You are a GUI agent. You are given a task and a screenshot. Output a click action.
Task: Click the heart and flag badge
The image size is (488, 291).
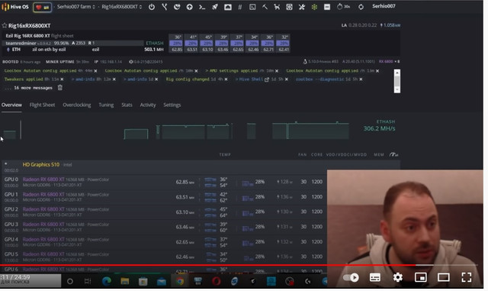tap(43, 7)
